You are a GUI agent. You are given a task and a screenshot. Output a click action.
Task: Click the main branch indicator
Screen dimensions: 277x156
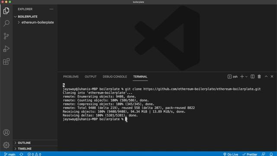click(10, 154)
